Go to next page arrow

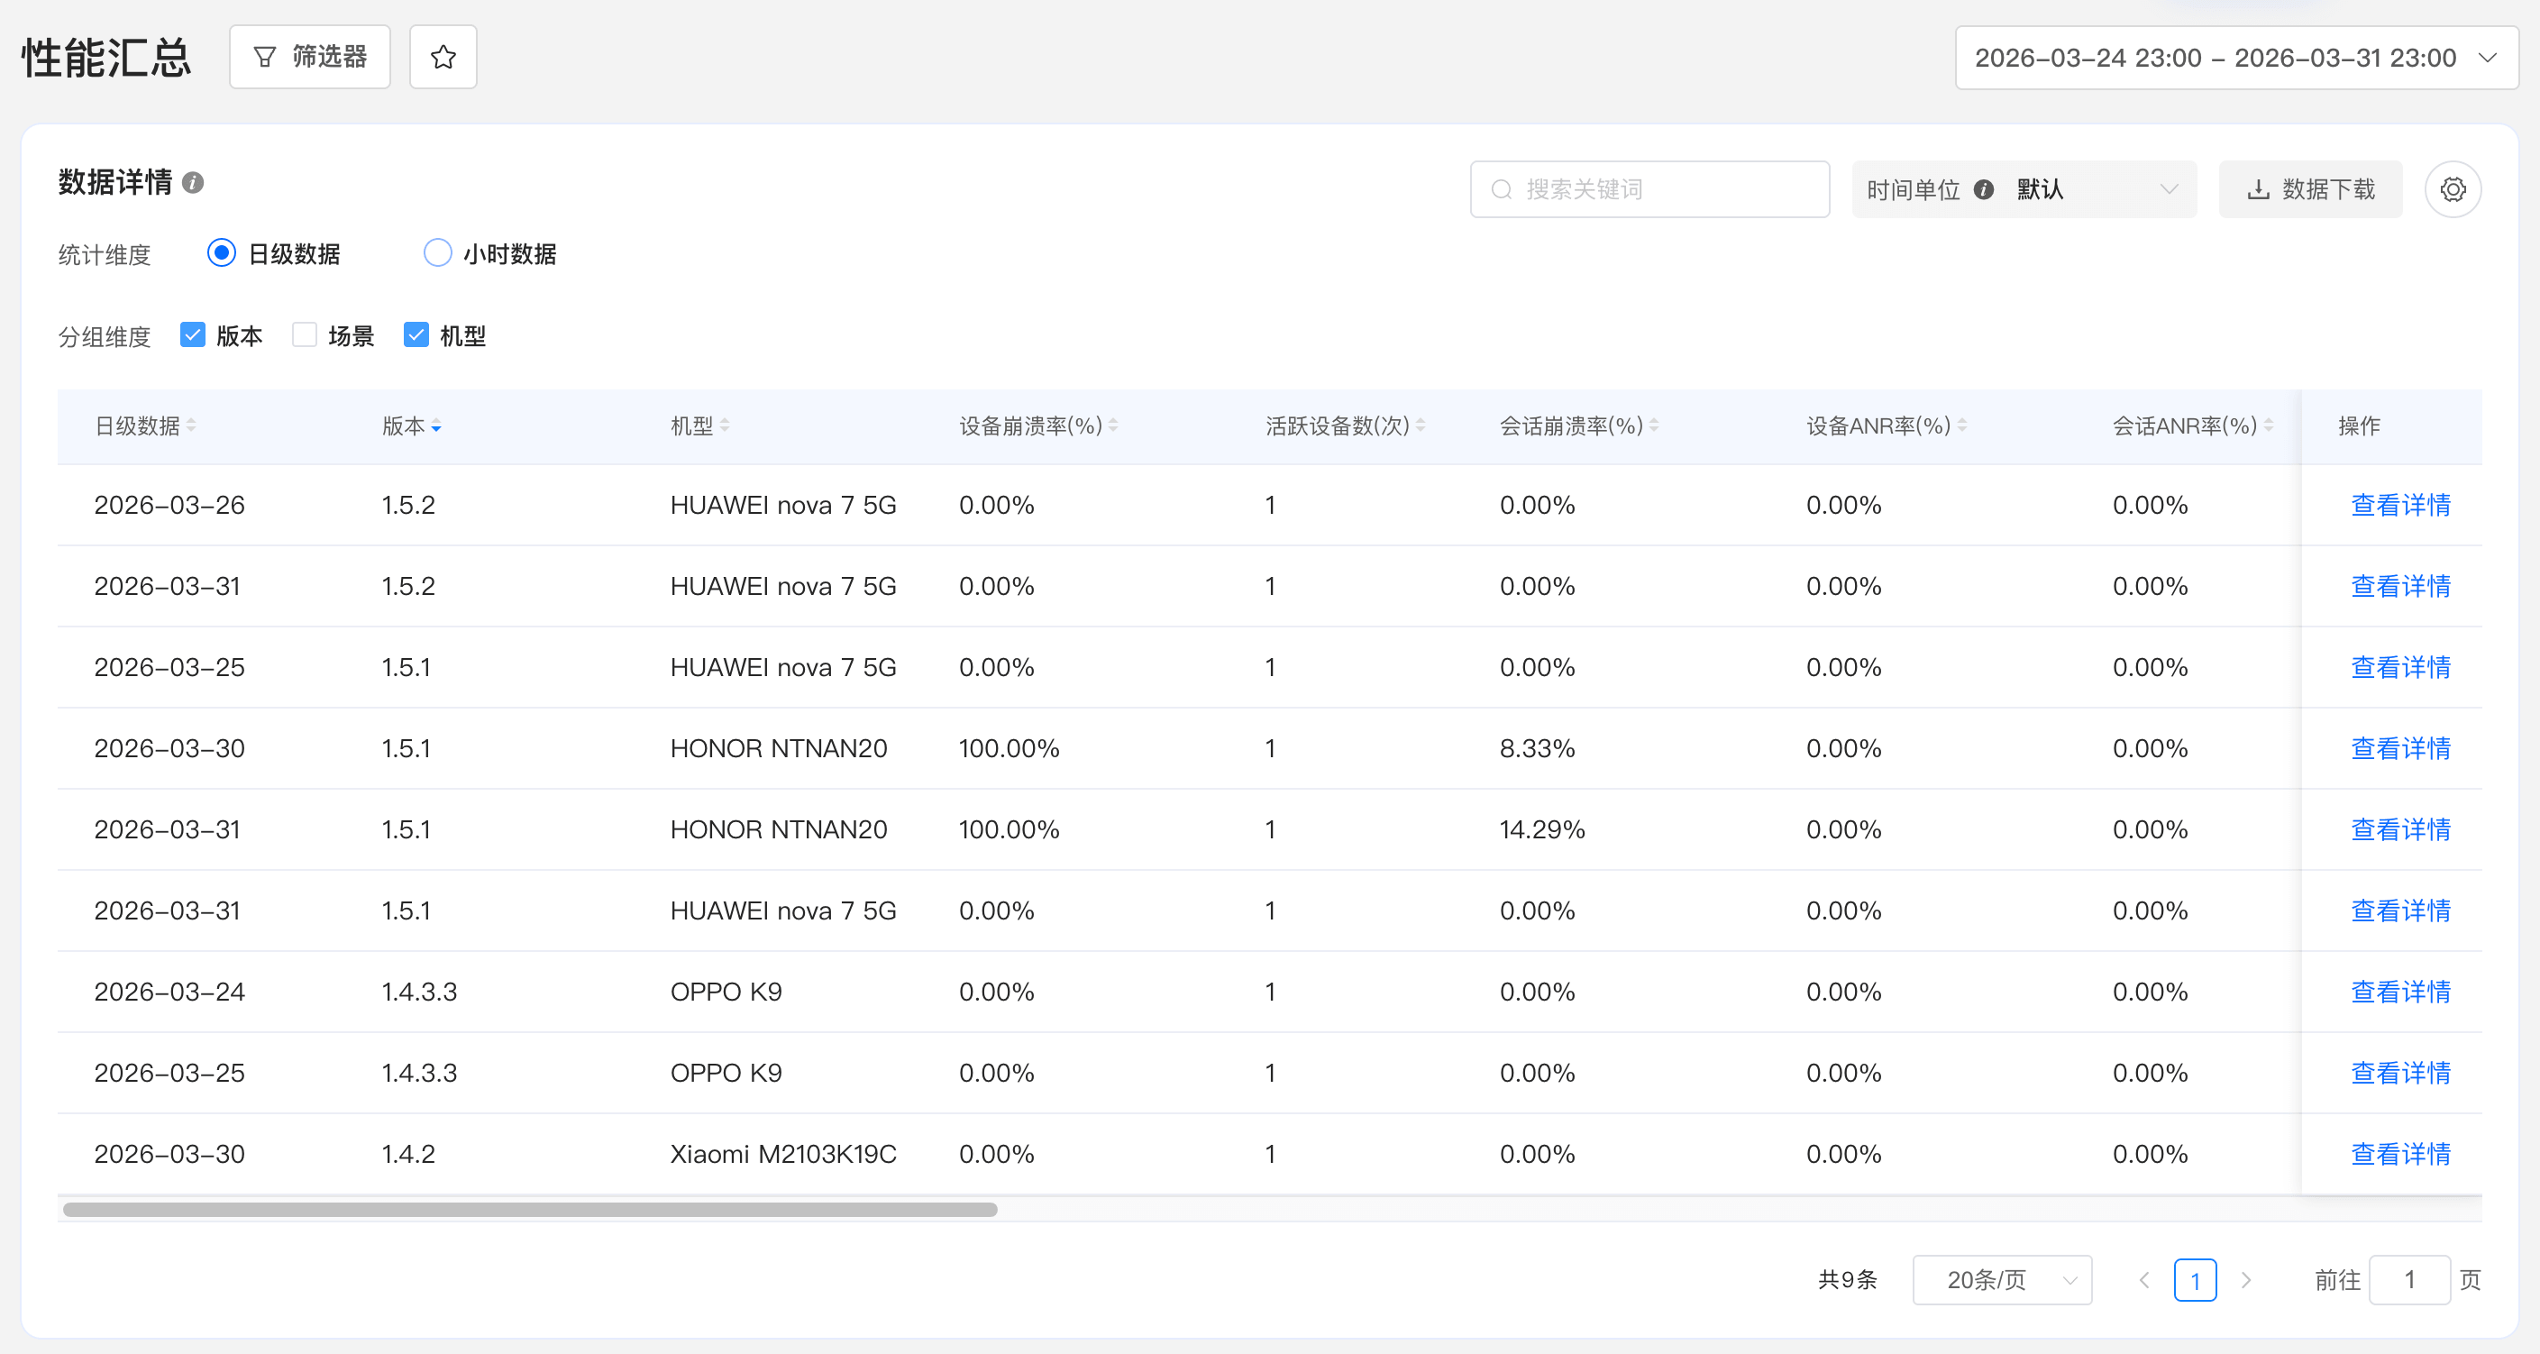click(2245, 1280)
